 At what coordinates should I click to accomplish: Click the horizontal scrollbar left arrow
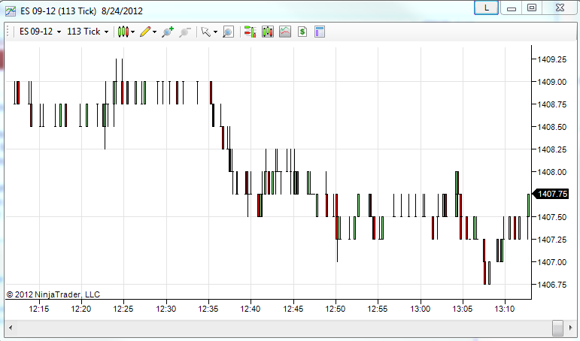tap(11, 327)
